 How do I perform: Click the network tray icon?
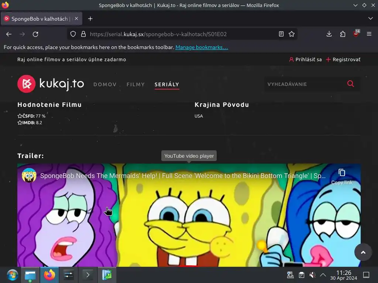tap(290, 275)
